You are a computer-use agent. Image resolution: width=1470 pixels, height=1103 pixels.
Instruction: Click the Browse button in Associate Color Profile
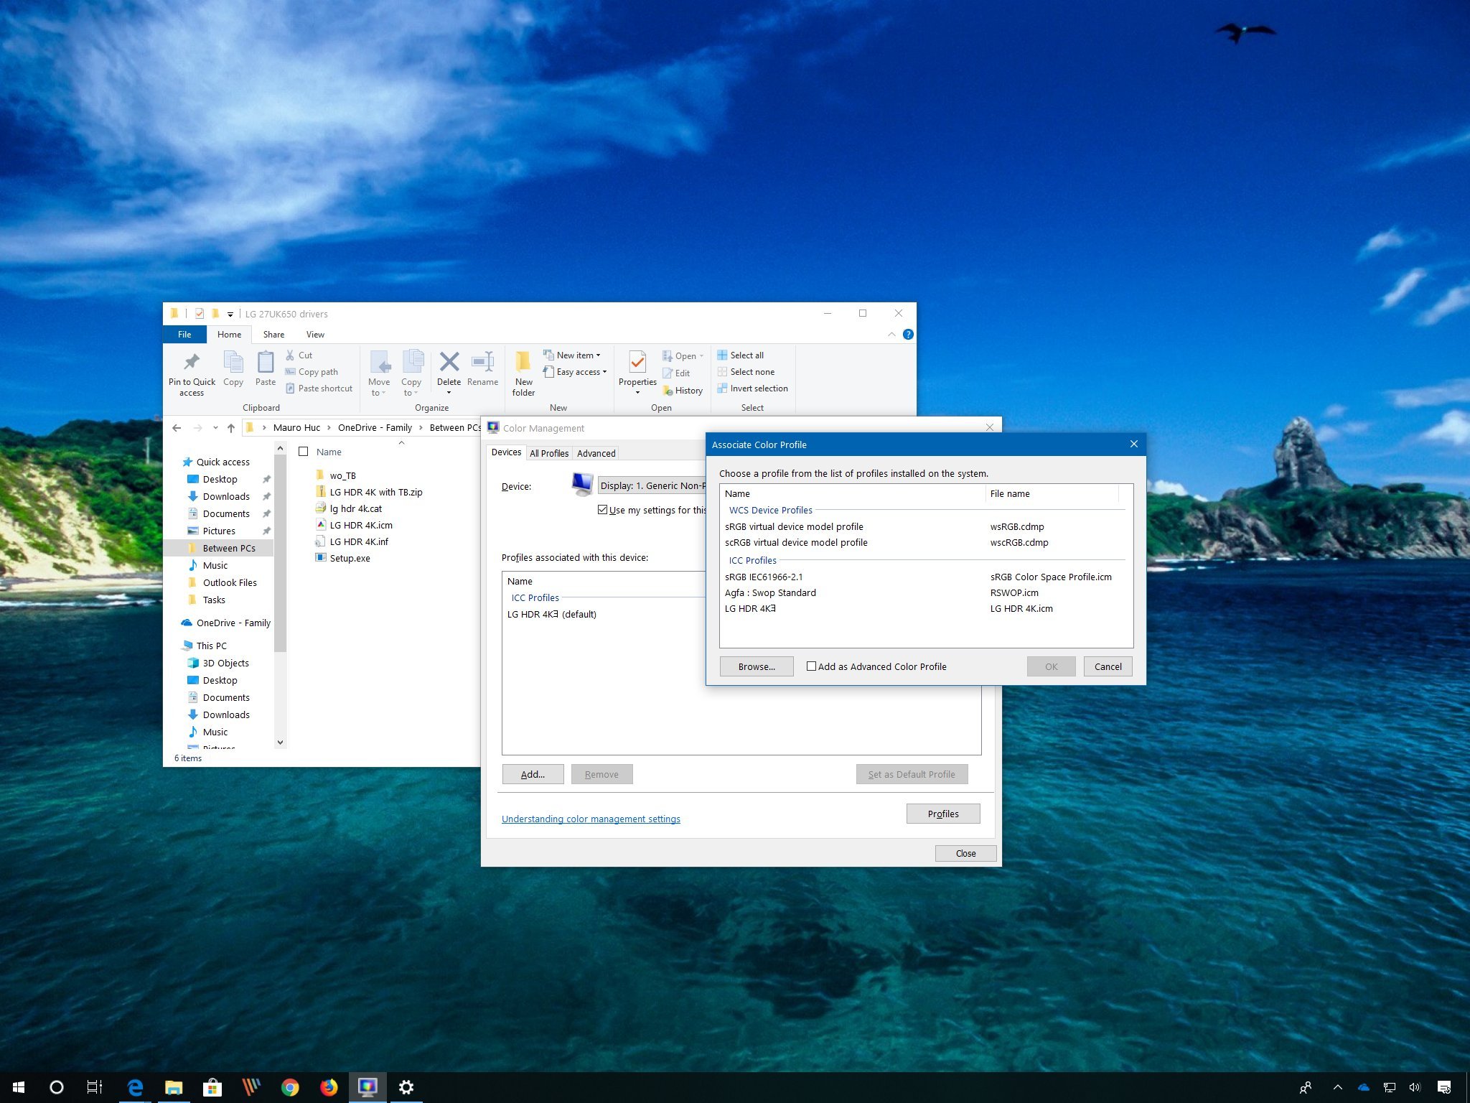tap(756, 666)
